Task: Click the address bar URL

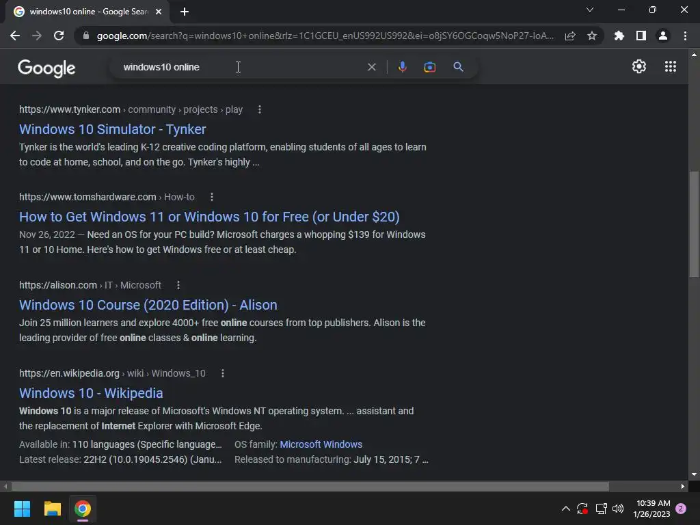Action: 325,36
